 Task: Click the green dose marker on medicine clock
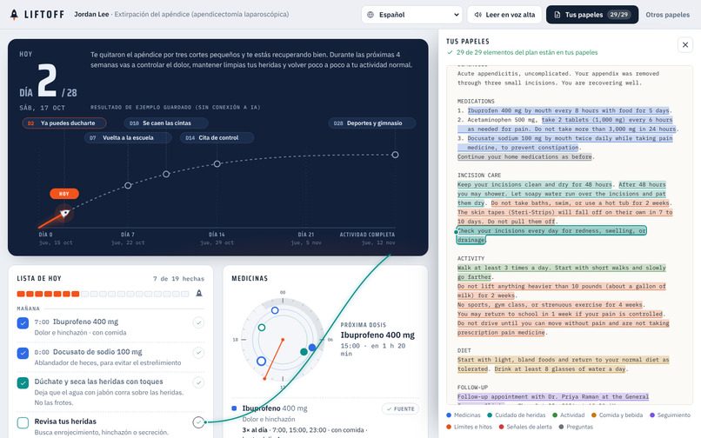point(262,328)
